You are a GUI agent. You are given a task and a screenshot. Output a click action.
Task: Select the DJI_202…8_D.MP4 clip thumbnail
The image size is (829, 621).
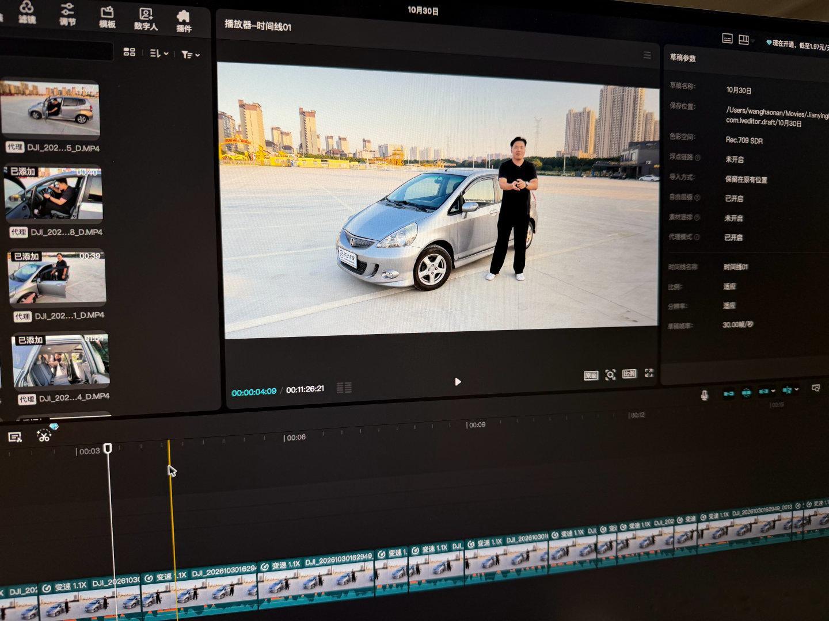[54, 194]
